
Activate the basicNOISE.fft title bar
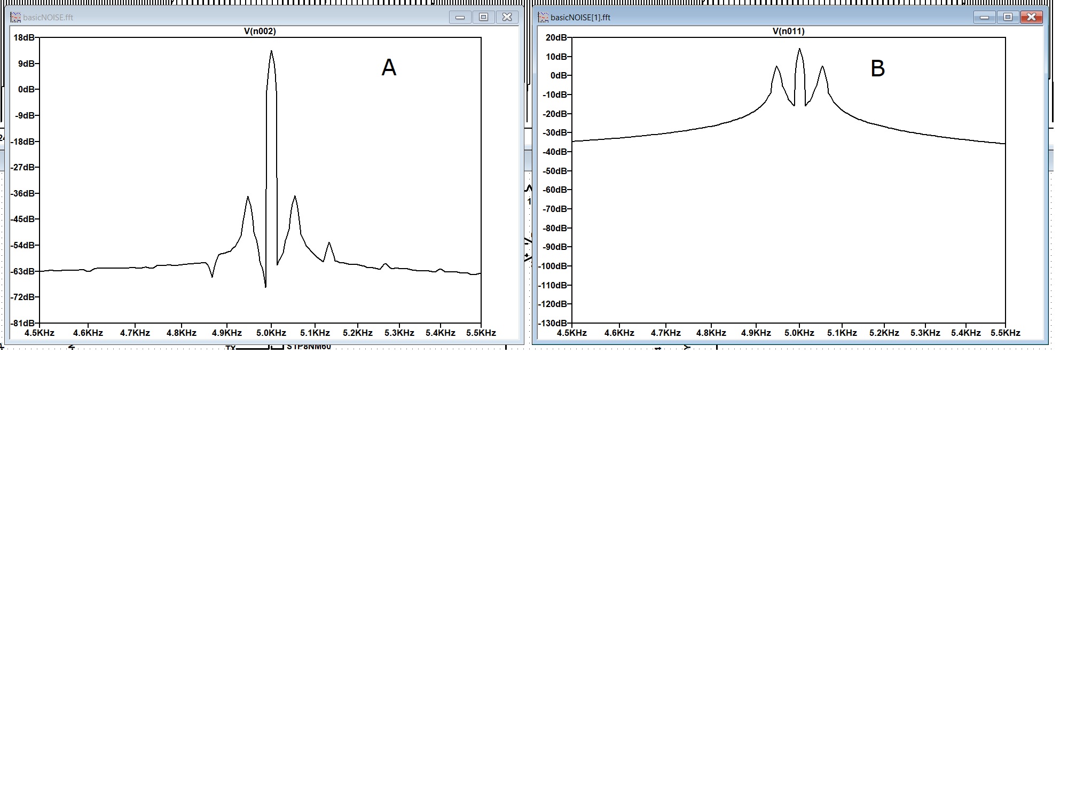(x=48, y=18)
